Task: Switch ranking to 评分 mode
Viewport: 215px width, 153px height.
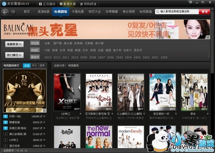Action: coord(34,66)
